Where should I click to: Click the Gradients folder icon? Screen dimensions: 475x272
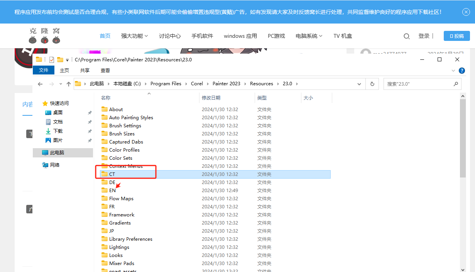(105, 223)
